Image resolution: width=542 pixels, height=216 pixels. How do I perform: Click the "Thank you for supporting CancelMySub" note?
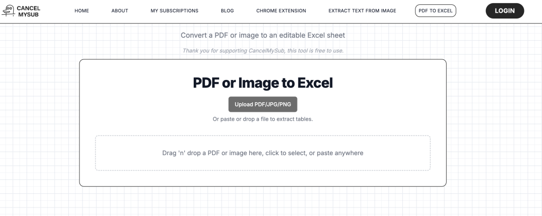(263, 50)
